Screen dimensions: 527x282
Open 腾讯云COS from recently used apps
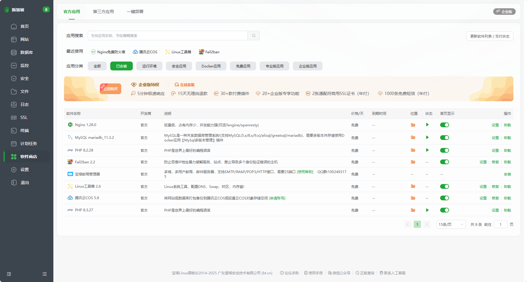145,52
